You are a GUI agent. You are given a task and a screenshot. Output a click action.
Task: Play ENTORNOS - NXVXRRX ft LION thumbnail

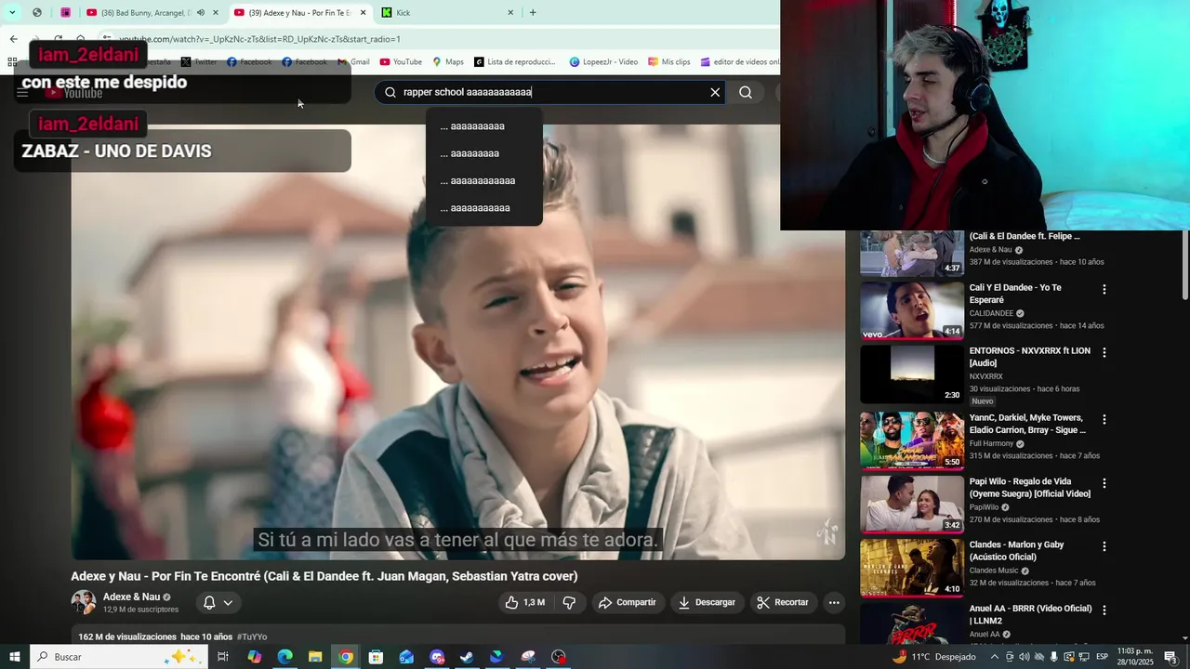[912, 374]
